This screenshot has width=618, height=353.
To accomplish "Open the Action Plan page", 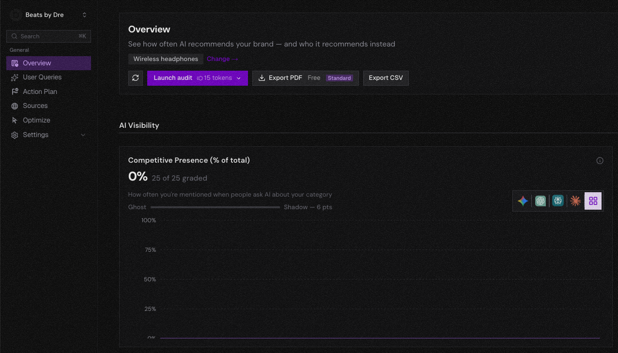I will pos(40,92).
